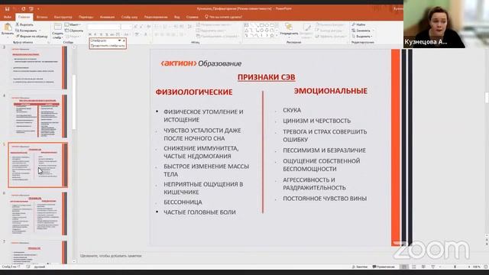Click Slideshow view icon in status bar

(x=433, y=267)
